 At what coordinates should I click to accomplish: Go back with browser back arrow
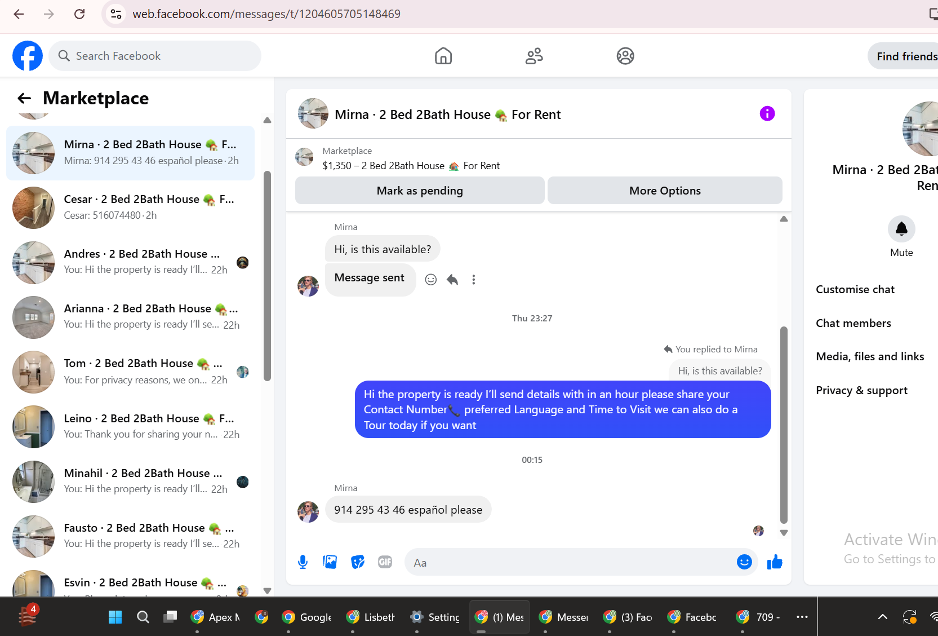[19, 14]
